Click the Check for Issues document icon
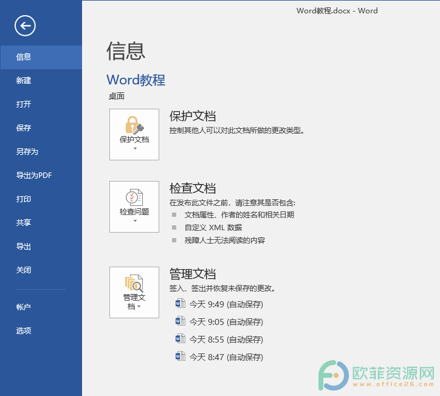 134,197
